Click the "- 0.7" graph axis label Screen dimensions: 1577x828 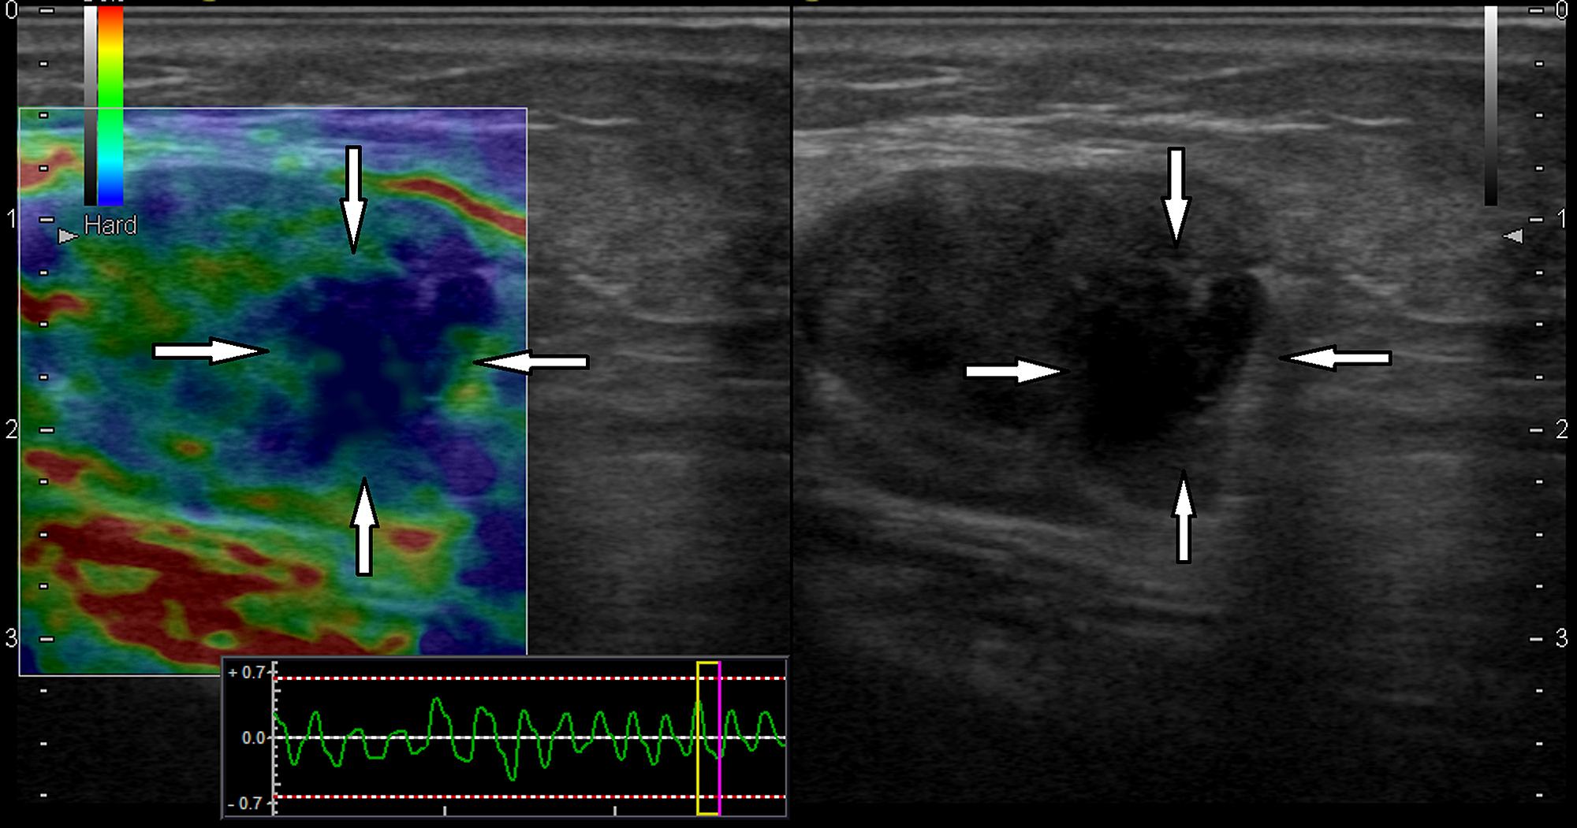[x=245, y=804]
